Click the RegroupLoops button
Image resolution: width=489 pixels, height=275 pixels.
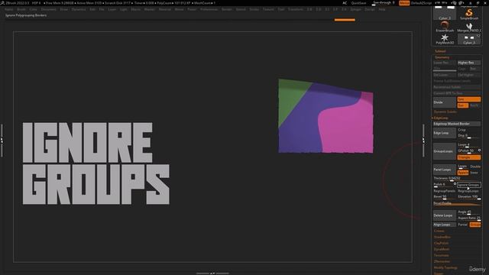coord(468,191)
